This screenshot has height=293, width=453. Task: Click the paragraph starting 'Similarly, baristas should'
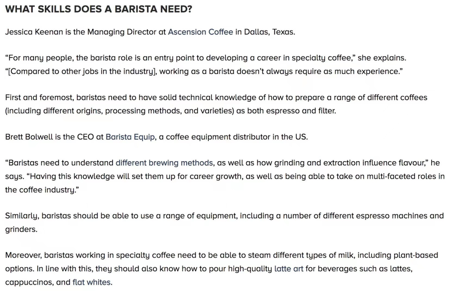pos(224,222)
